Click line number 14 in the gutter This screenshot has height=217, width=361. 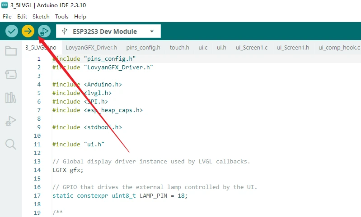coord(38,170)
